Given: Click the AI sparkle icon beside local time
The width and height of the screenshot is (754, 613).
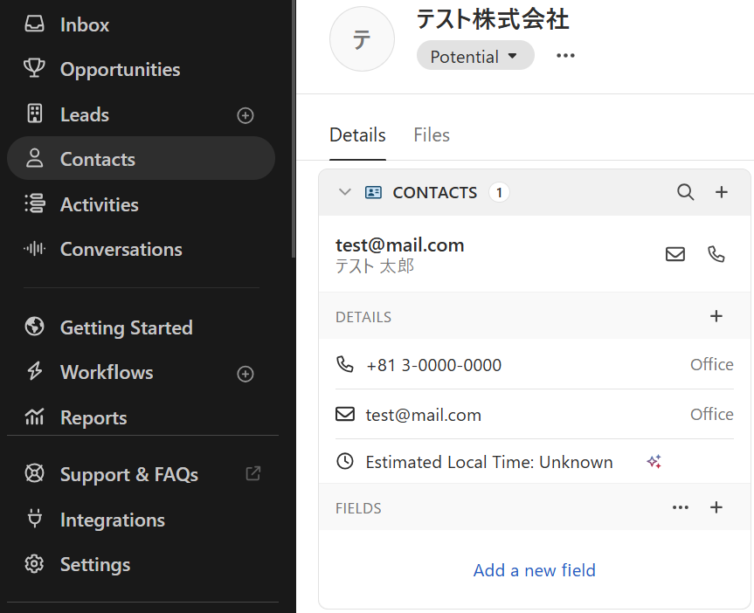Looking at the screenshot, I should pyautogui.click(x=654, y=462).
